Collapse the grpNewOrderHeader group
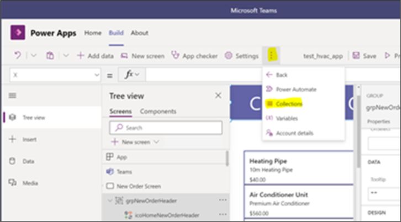Image resolution: width=401 pixels, height=222 pixels. pos(110,201)
